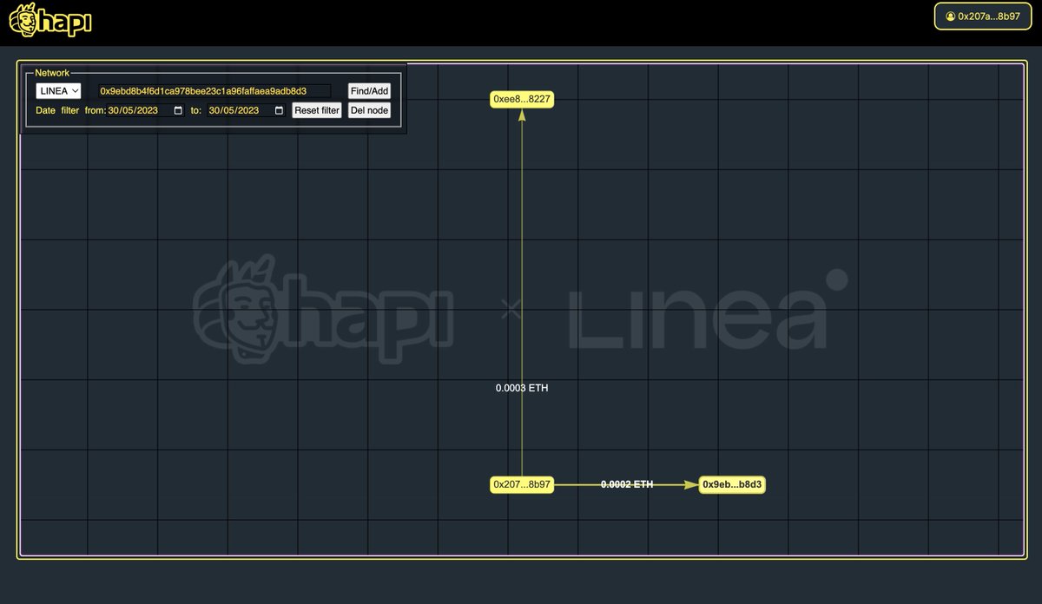Focus the wallet address input field
This screenshot has width=1042, height=604.
click(x=214, y=90)
